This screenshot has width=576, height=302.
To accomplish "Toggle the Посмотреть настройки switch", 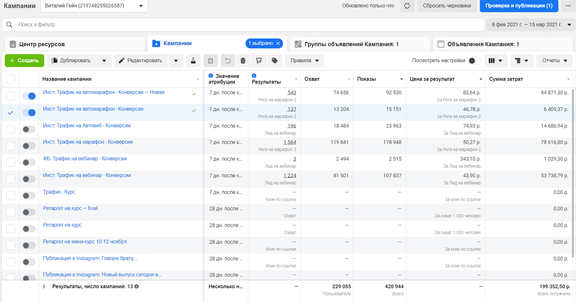I will tap(475, 61).
